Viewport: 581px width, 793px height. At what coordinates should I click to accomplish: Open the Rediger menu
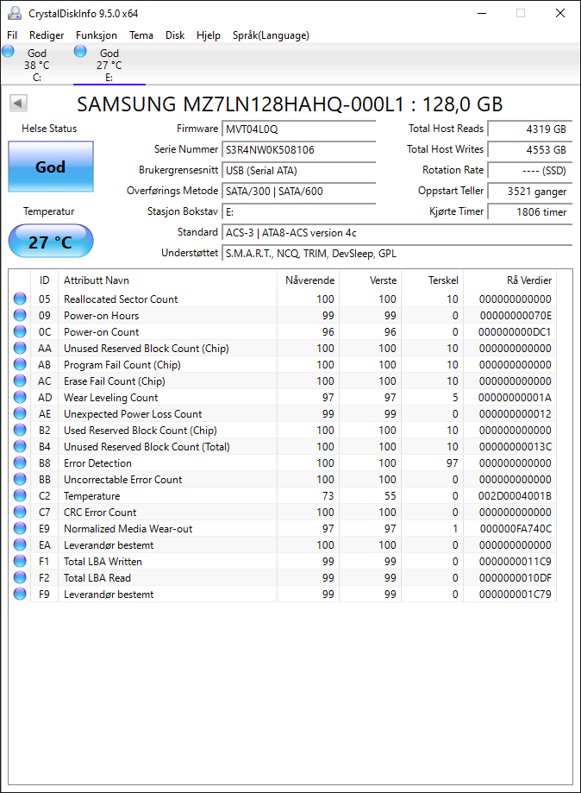pyautogui.click(x=47, y=35)
